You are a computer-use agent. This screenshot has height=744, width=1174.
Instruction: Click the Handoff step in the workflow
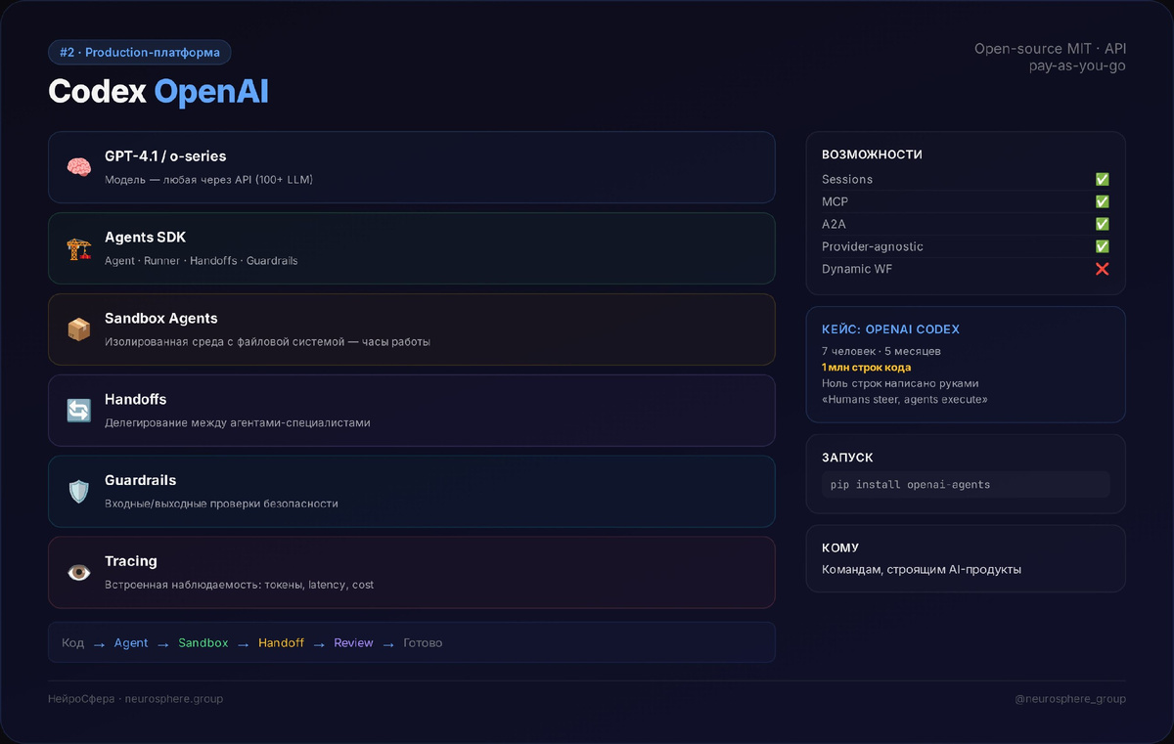click(282, 643)
